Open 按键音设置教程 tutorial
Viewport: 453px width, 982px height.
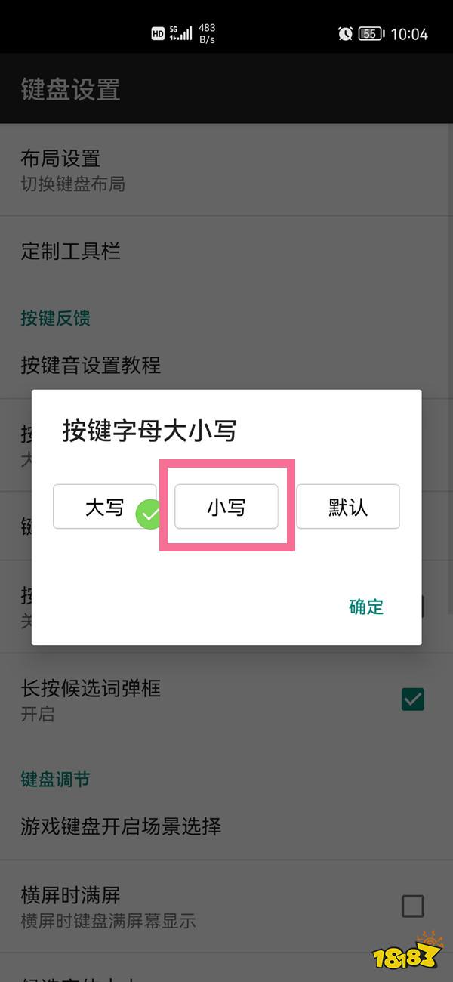click(x=226, y=366)
